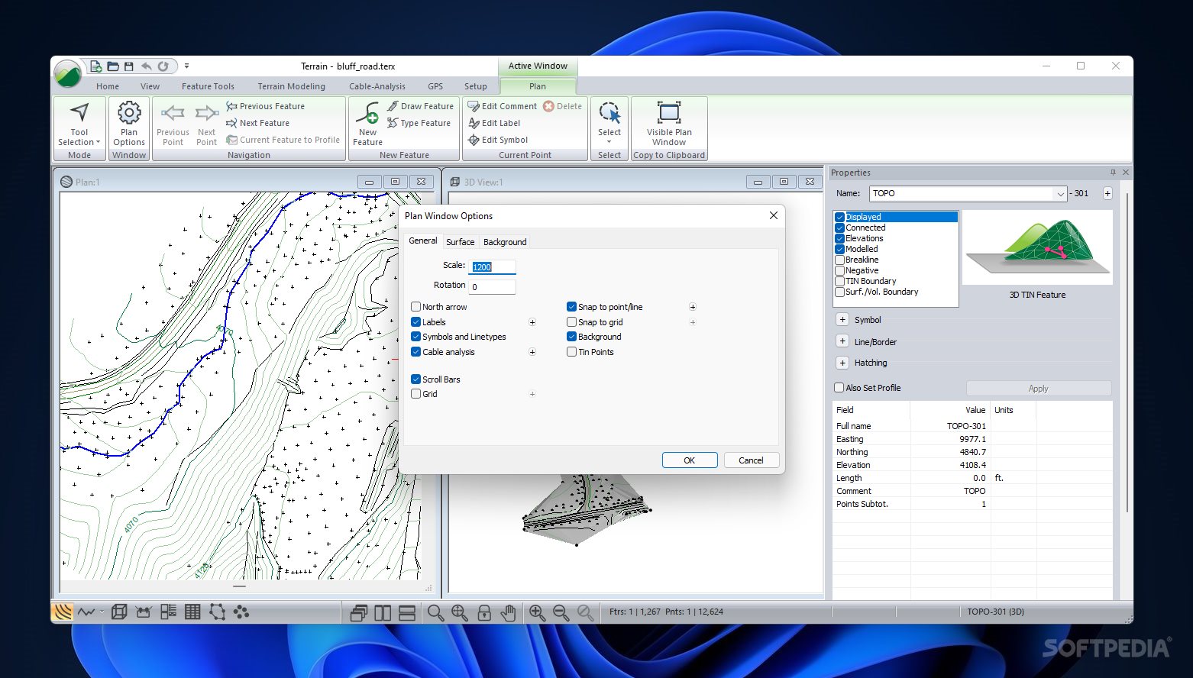Screen dimensions: 1193x678
Task: Click the table grid icon in bottom toolbar
Action: (192, 612)
